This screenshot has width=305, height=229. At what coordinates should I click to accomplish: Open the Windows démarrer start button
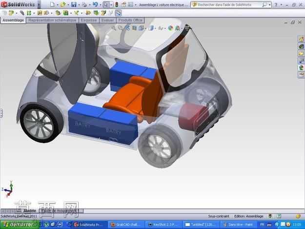20,225
